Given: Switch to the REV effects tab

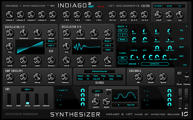Looking at the screenshot, I should click(181, 56).
